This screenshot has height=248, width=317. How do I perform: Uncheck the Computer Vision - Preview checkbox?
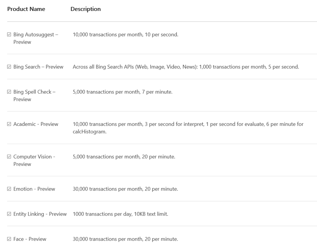(x=9, y=157)
